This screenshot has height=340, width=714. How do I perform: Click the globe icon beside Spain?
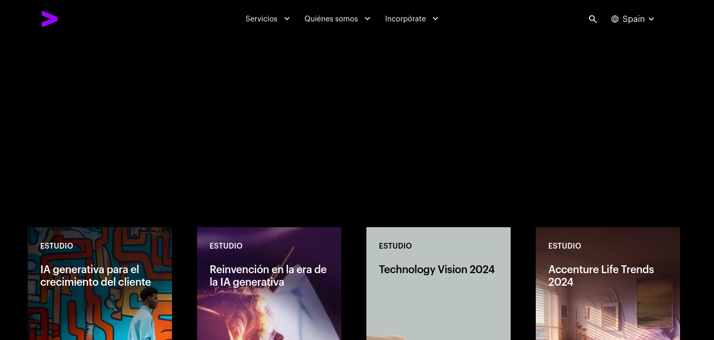615,19
